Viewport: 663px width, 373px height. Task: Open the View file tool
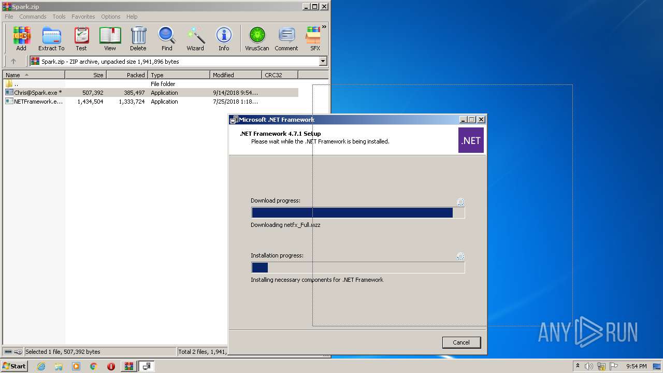coord(110,39)
